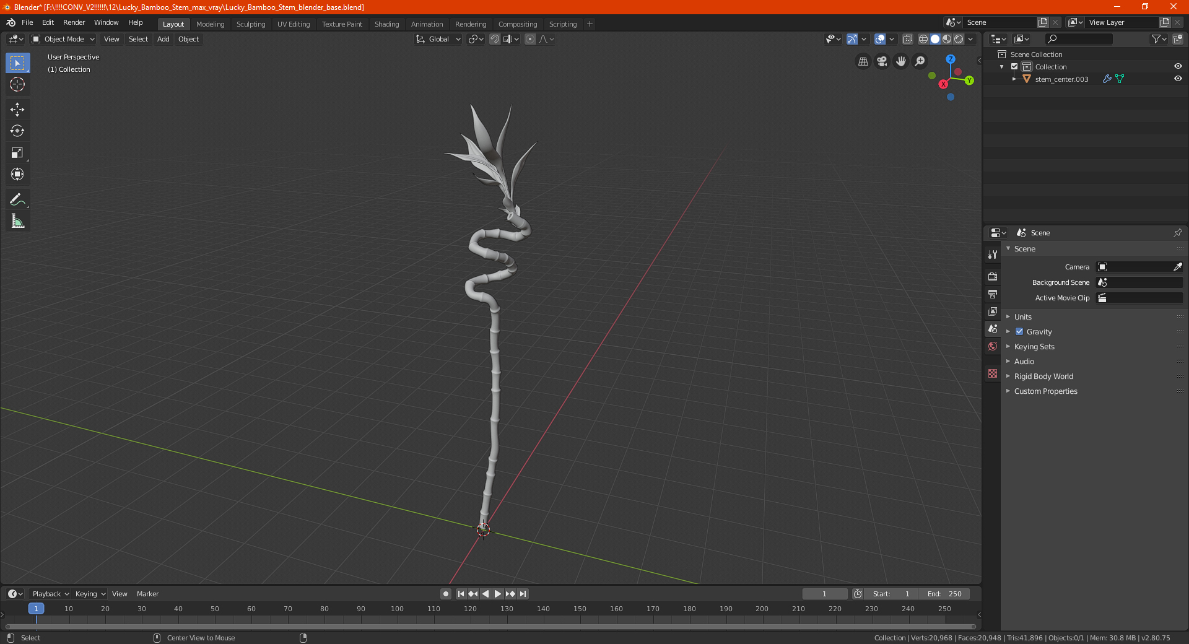Activate the Annotate pencil tool
The height and width of the screenshot is (644, 1189).
[17, 199]
